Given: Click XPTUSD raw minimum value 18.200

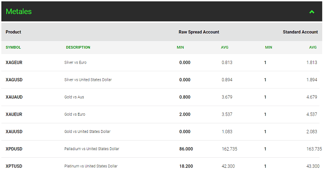Looking at the screenshot, I should pyautogui.click(x=186, y=166).
